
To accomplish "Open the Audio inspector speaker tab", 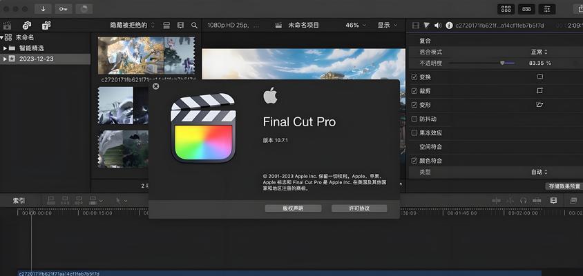I will (438, 26).
